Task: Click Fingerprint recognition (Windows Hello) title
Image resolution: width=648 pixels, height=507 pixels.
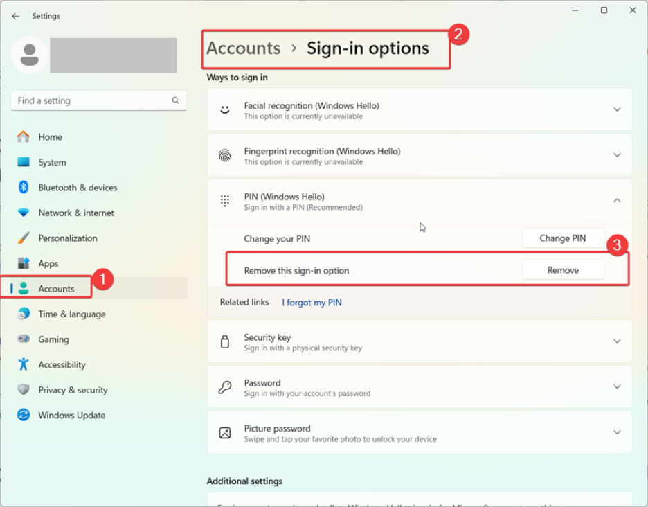Action: [x=323, y=151]
